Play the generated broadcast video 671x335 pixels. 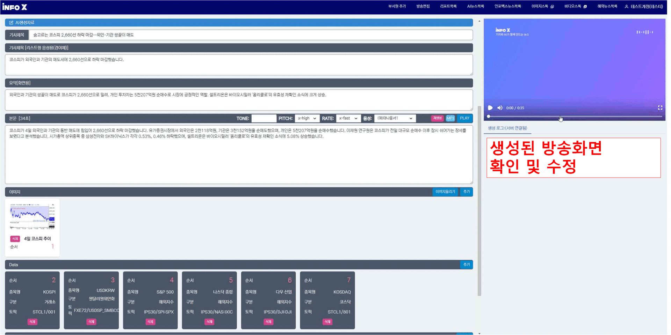pos(490,108)
